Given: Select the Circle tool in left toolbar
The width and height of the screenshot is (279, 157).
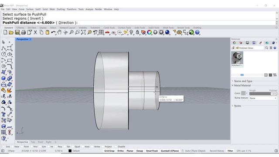Looking at the screenshot, I should (x=3, y=54).
